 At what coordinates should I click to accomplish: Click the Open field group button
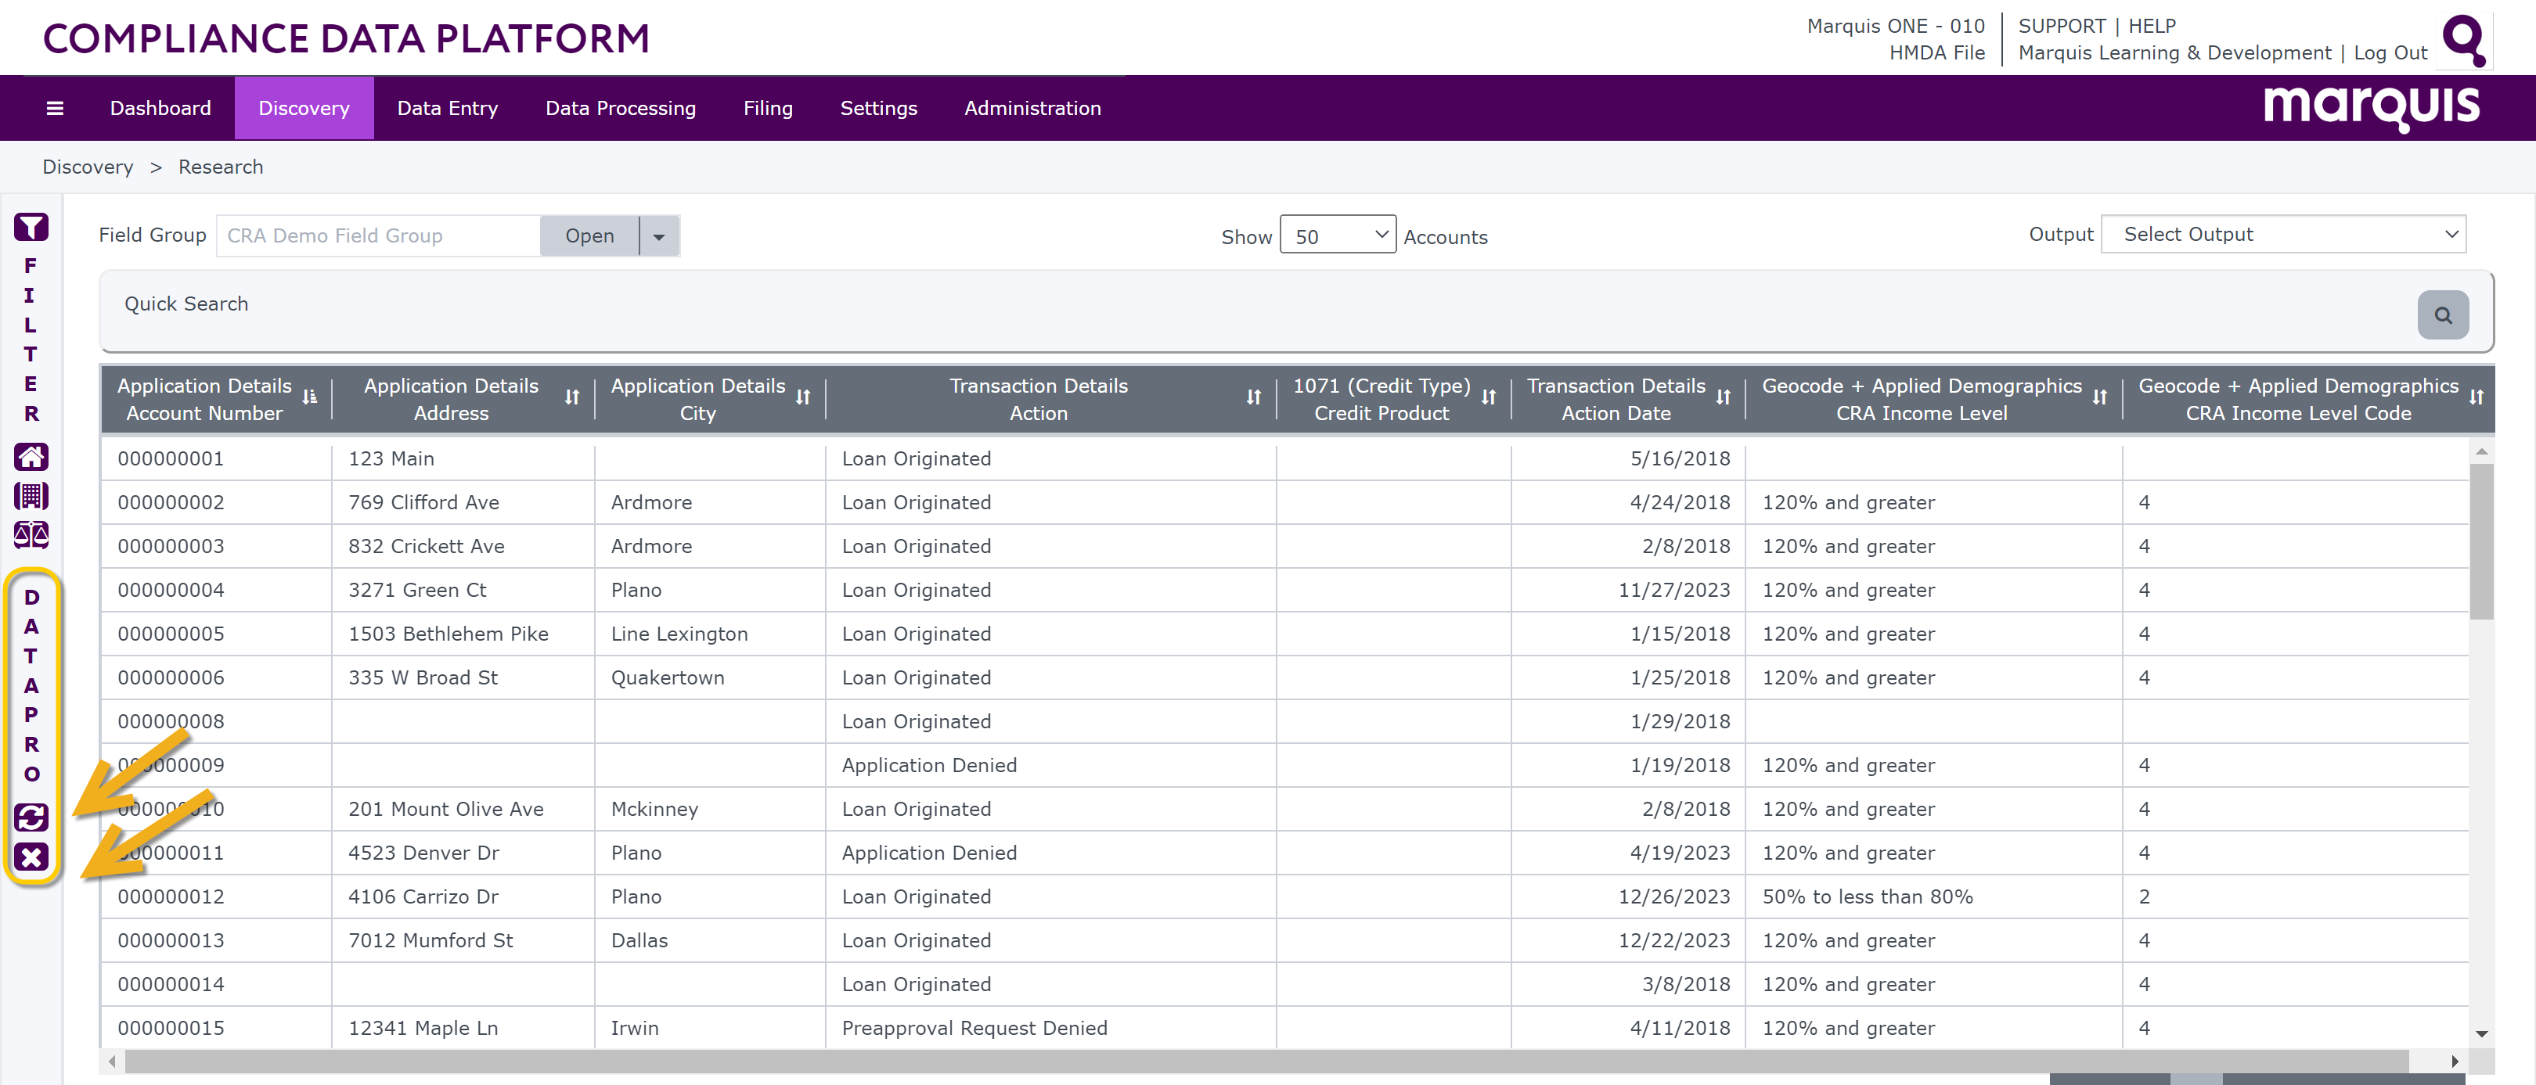coord(589,236)
